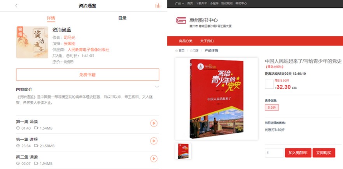
Task: Open the 广州 city dropdown
Action: [179, 3]
